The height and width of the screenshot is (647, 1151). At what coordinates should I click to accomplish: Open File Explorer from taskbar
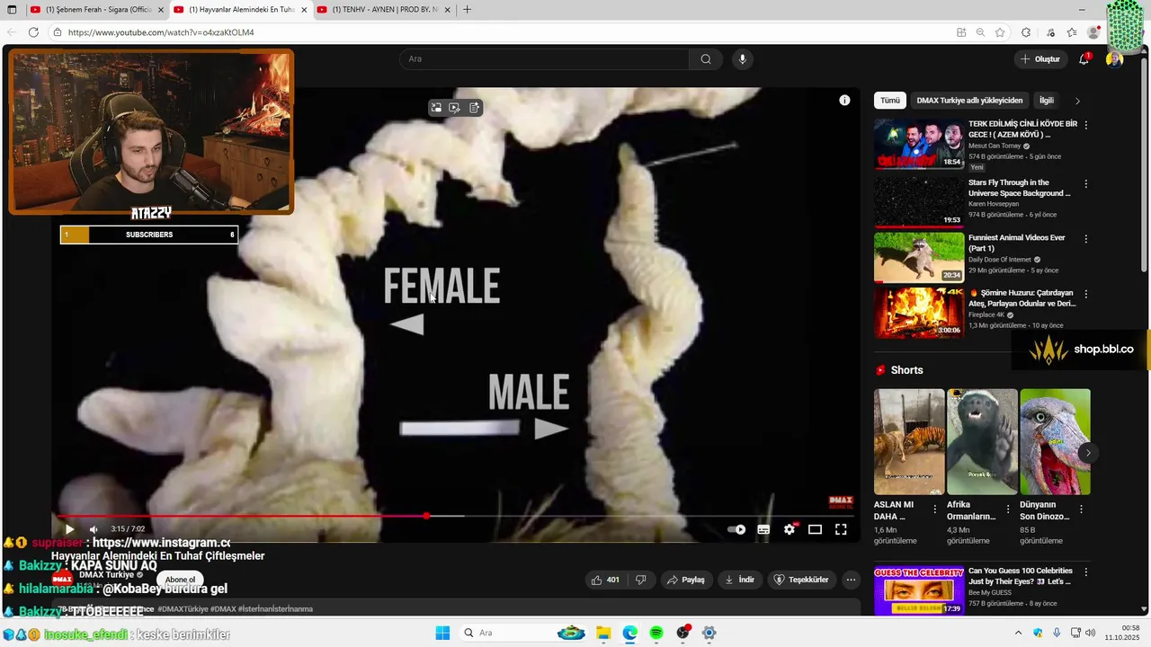coord(603,633)
